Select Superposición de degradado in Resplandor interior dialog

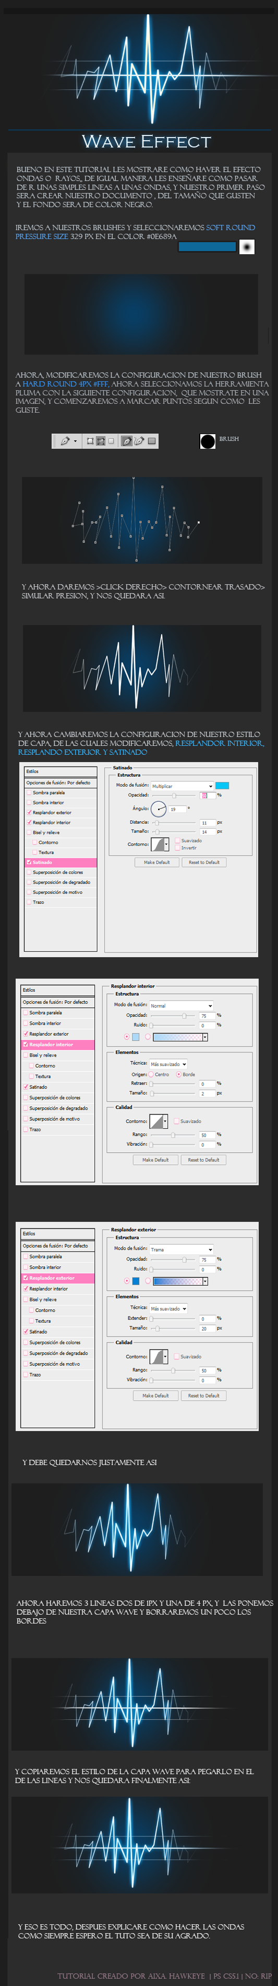[57, 1108]
